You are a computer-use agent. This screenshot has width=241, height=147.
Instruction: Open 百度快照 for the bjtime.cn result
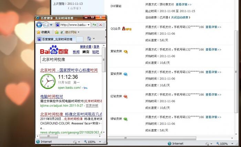[x=92, y=106]
